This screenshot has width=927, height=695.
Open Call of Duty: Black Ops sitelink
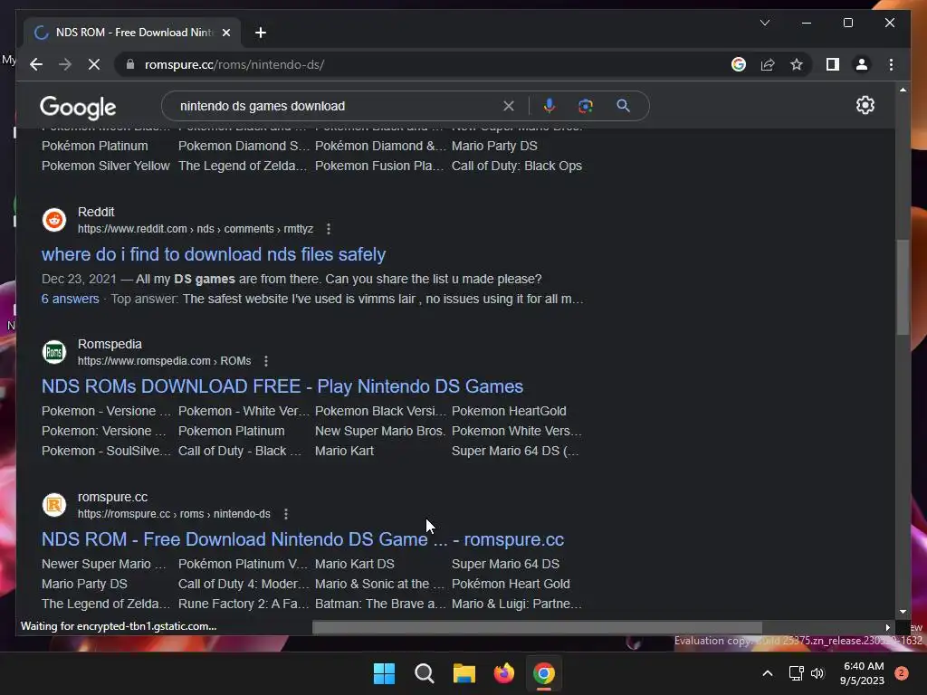click(517, 166)
